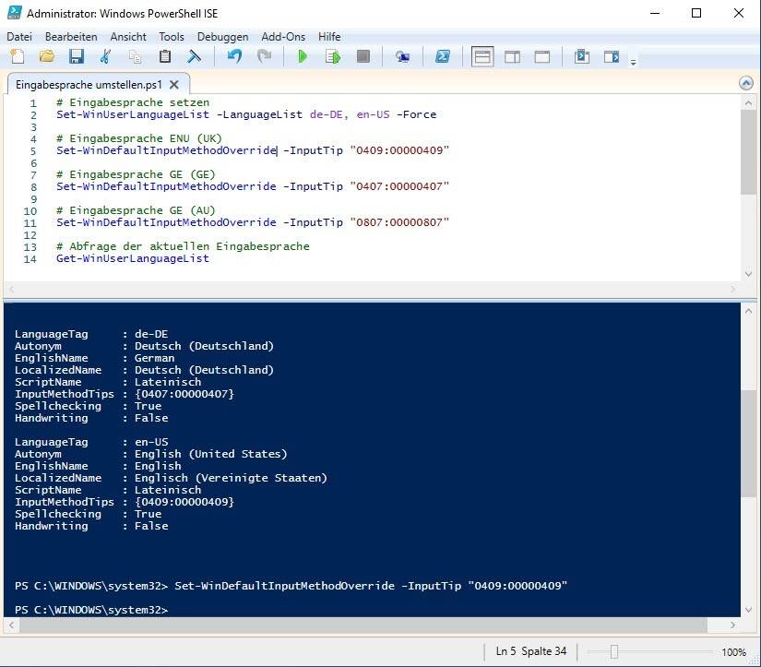The width and height of the screenshot is (761, 667).
Task: Expand the toolbar overflow options arrow
Action: coord(634,62)
